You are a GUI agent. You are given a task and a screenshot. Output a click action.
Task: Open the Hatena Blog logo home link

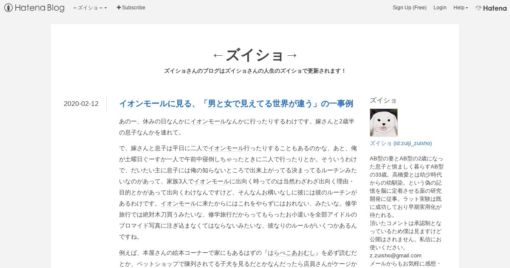(x=34, y=8)
